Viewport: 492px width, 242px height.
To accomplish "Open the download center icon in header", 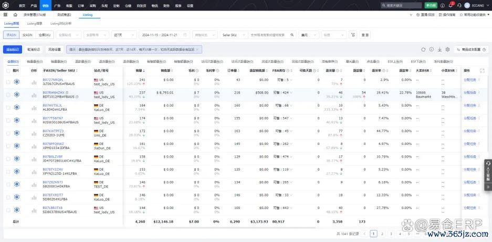I will click(443, 5).
